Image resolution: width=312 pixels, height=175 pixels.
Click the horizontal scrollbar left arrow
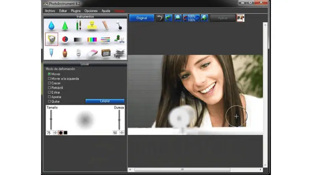coord(130,170)
